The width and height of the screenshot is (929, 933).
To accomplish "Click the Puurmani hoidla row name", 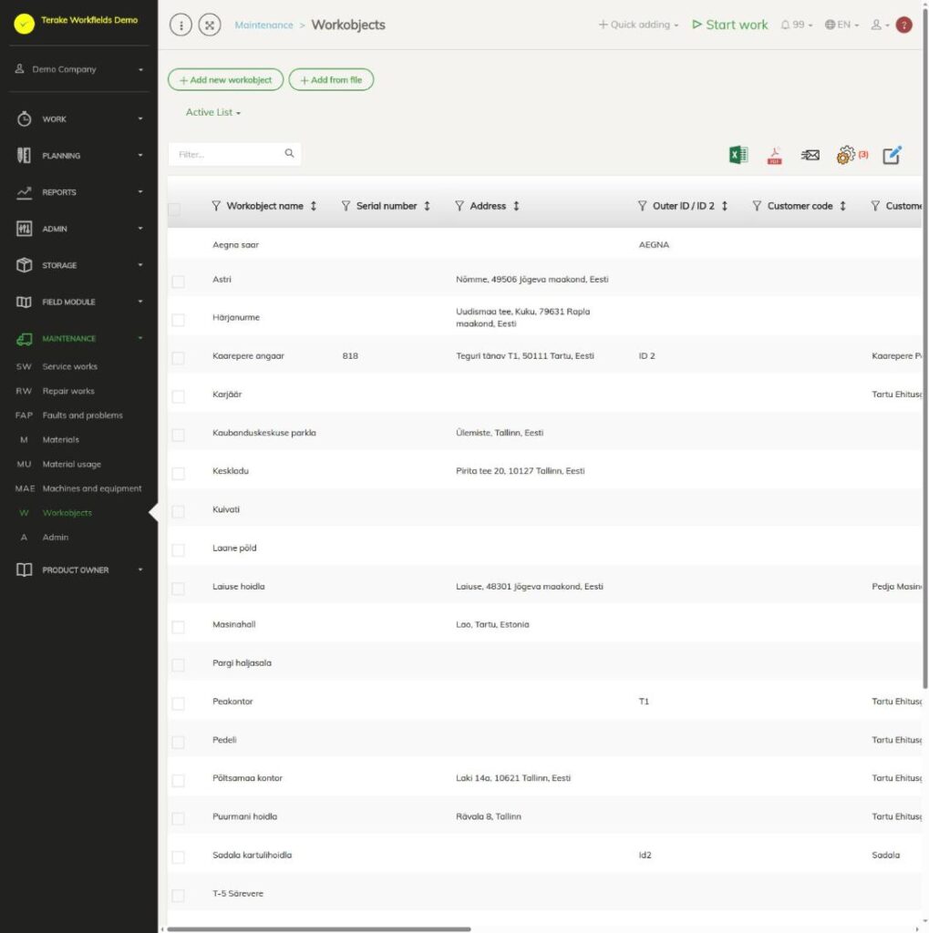I will 244,817.
